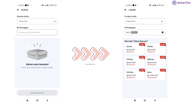Pick the 1juta token card
Viewport: 192px width, 108px height.
(x=155, y=75)
